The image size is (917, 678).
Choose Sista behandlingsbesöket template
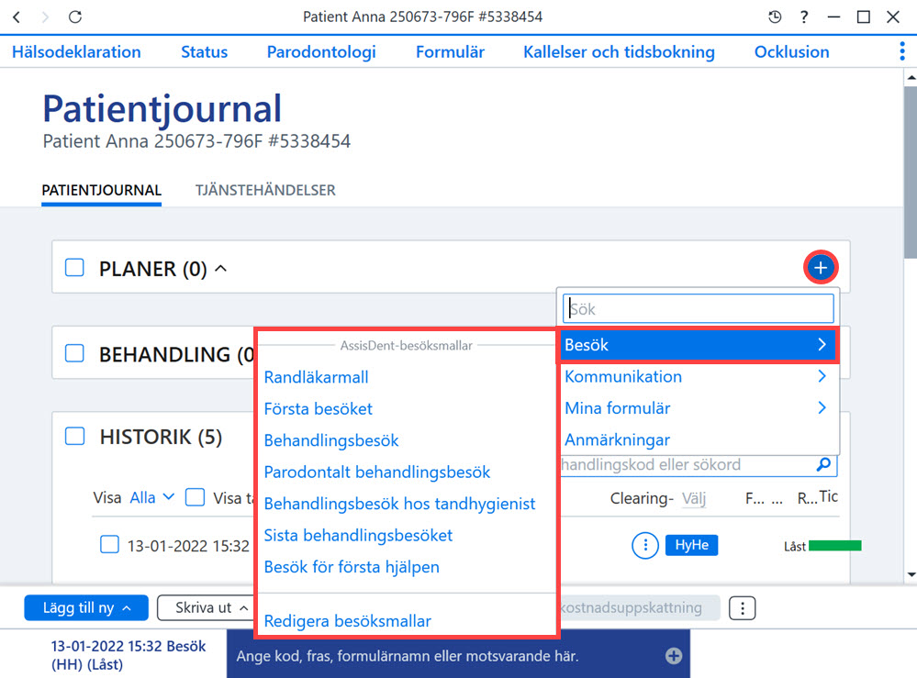358,535
